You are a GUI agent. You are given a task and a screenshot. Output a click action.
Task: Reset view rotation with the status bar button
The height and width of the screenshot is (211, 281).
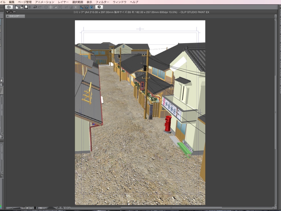[67, 207]
